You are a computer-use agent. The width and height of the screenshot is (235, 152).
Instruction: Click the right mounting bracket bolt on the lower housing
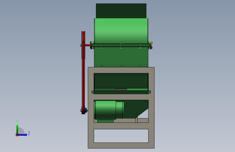[149, 92]
